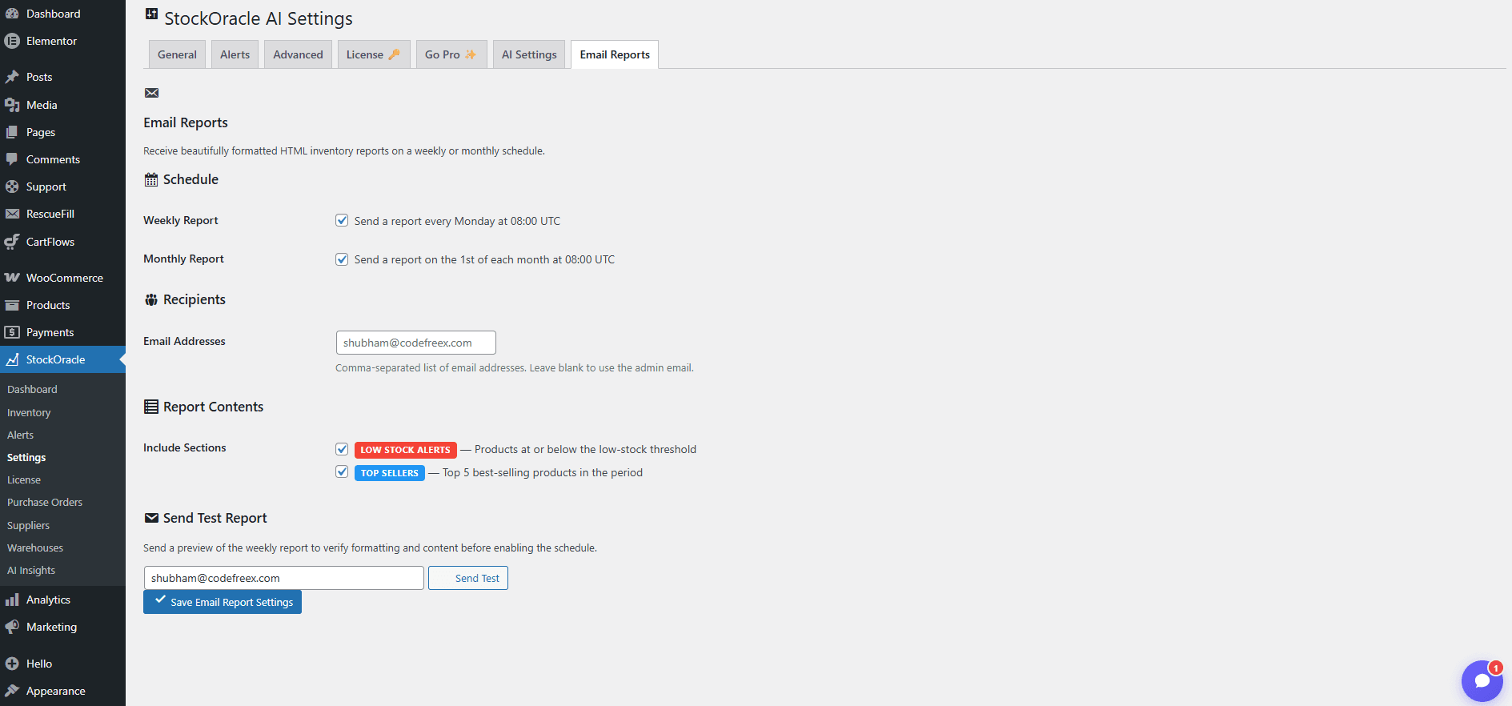Click the Support lifebuoy icon
This screenshot has height=706, width=1512.
12,187
